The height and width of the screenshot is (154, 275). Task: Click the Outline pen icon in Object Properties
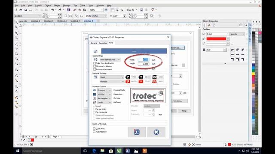click(204, 25)
